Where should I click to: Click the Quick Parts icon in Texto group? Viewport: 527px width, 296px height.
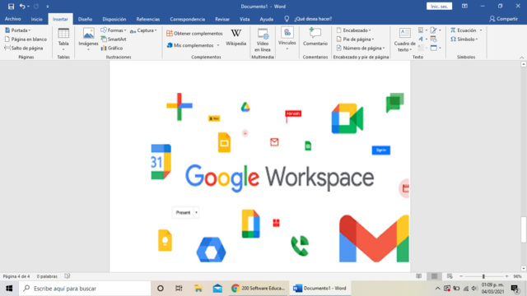[x=421, y=30]
